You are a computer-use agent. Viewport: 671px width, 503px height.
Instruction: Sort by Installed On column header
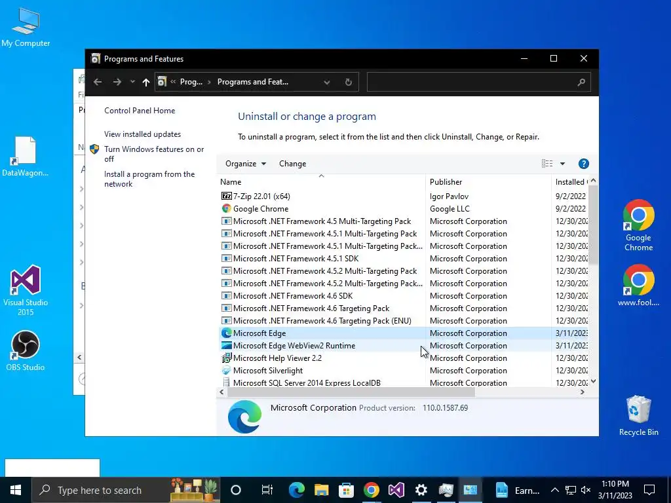coord(571,182)
